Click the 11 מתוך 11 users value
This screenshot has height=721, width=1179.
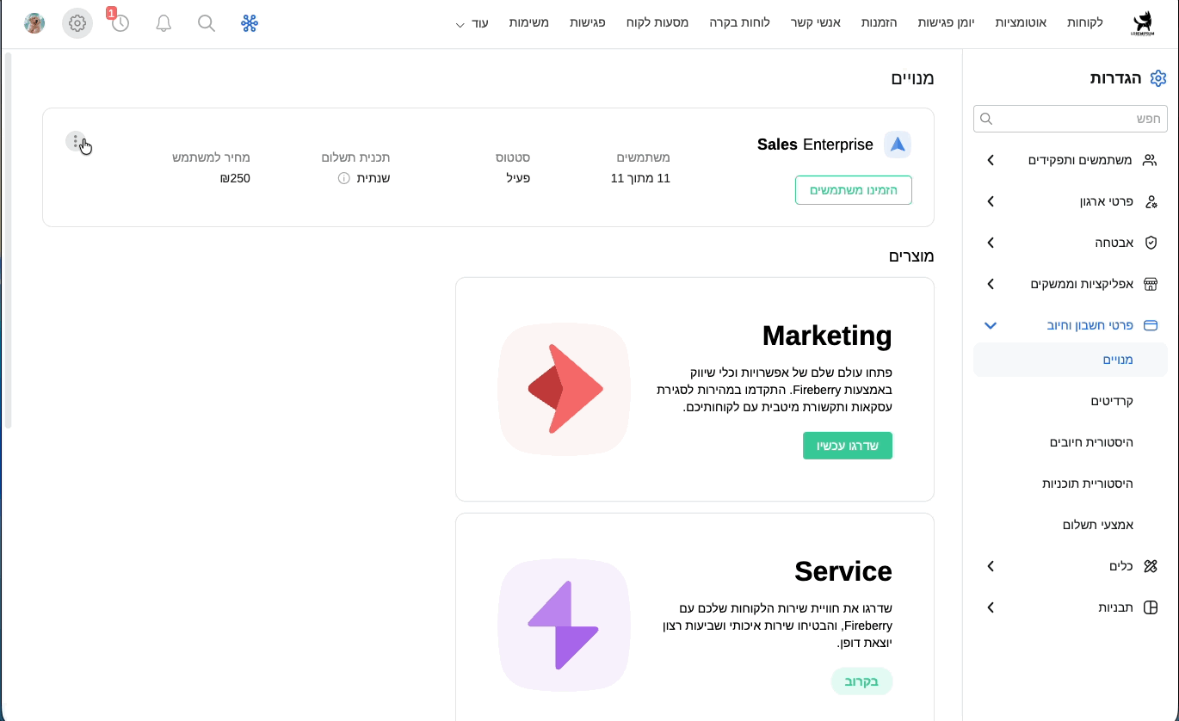click(640, 178)
